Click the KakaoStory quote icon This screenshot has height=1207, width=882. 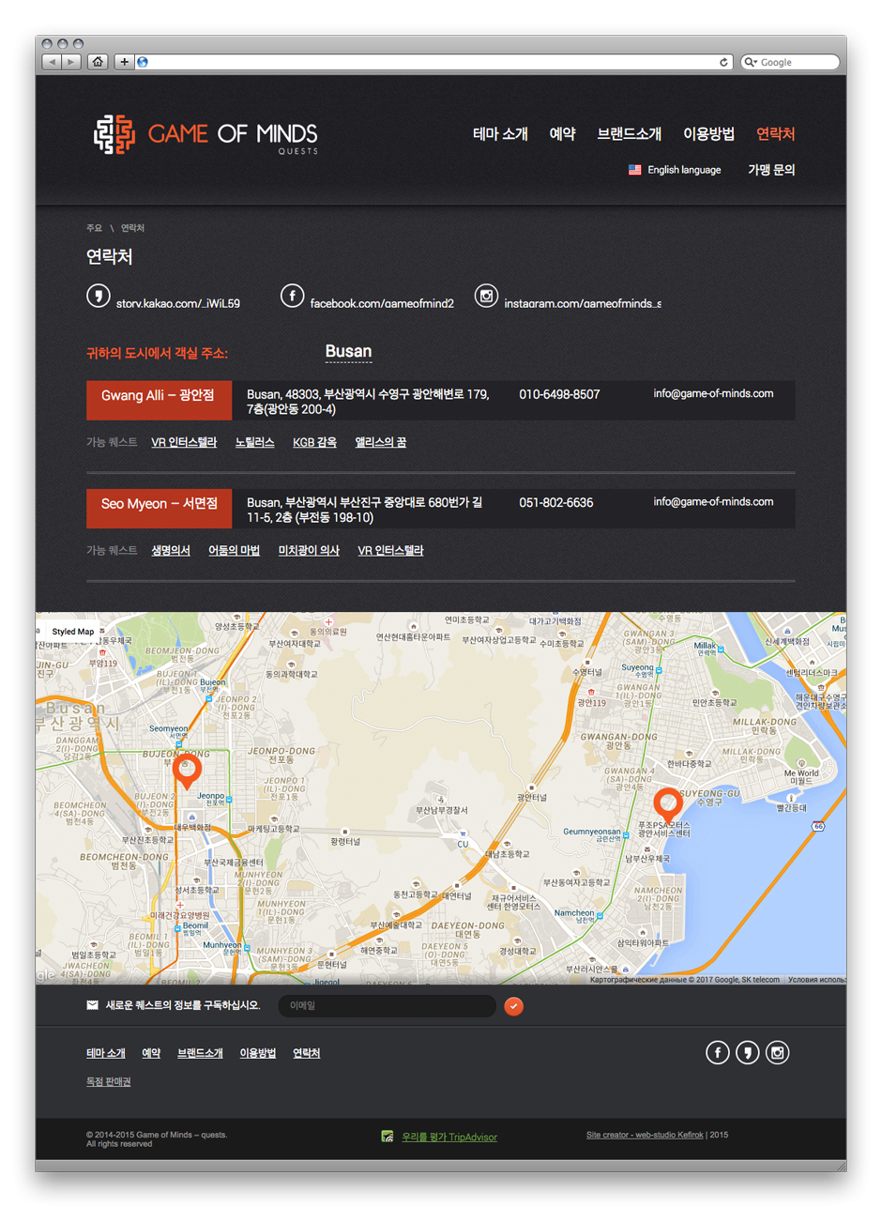(x=98, y=296)
